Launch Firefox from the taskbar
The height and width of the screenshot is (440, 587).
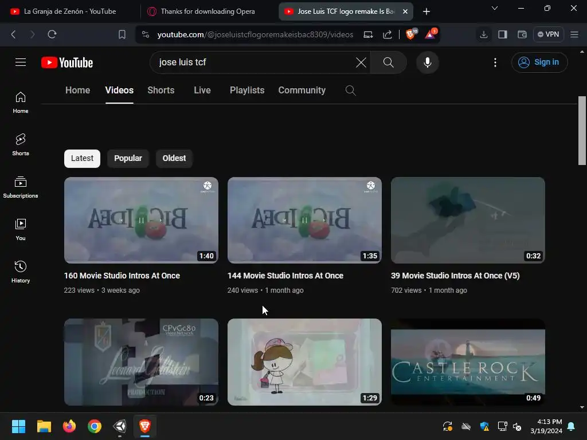coord(69,426)
